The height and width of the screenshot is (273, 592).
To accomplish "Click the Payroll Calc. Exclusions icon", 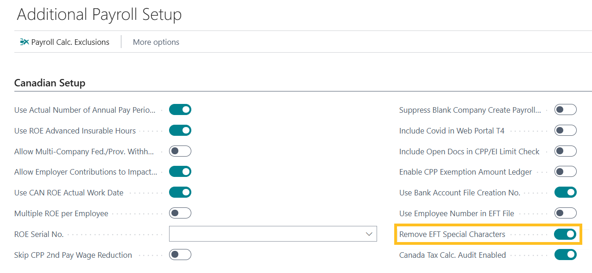I will coord(25,42).
